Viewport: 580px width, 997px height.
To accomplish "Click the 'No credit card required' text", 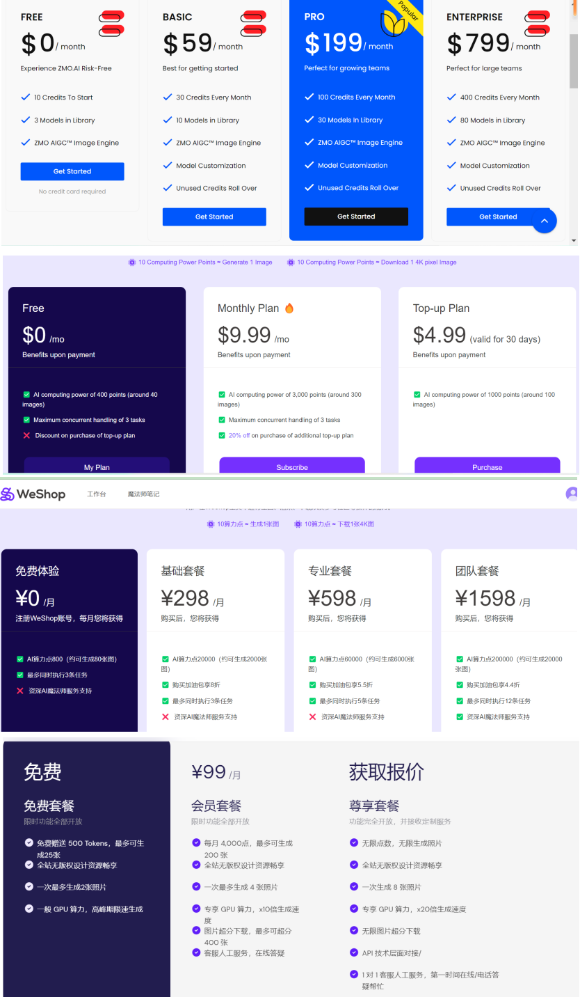I will (x=72, y=191).
